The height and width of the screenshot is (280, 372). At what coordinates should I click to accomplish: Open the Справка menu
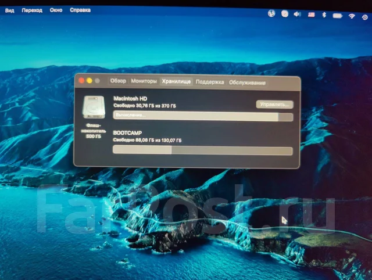click(x=80, y=10)
